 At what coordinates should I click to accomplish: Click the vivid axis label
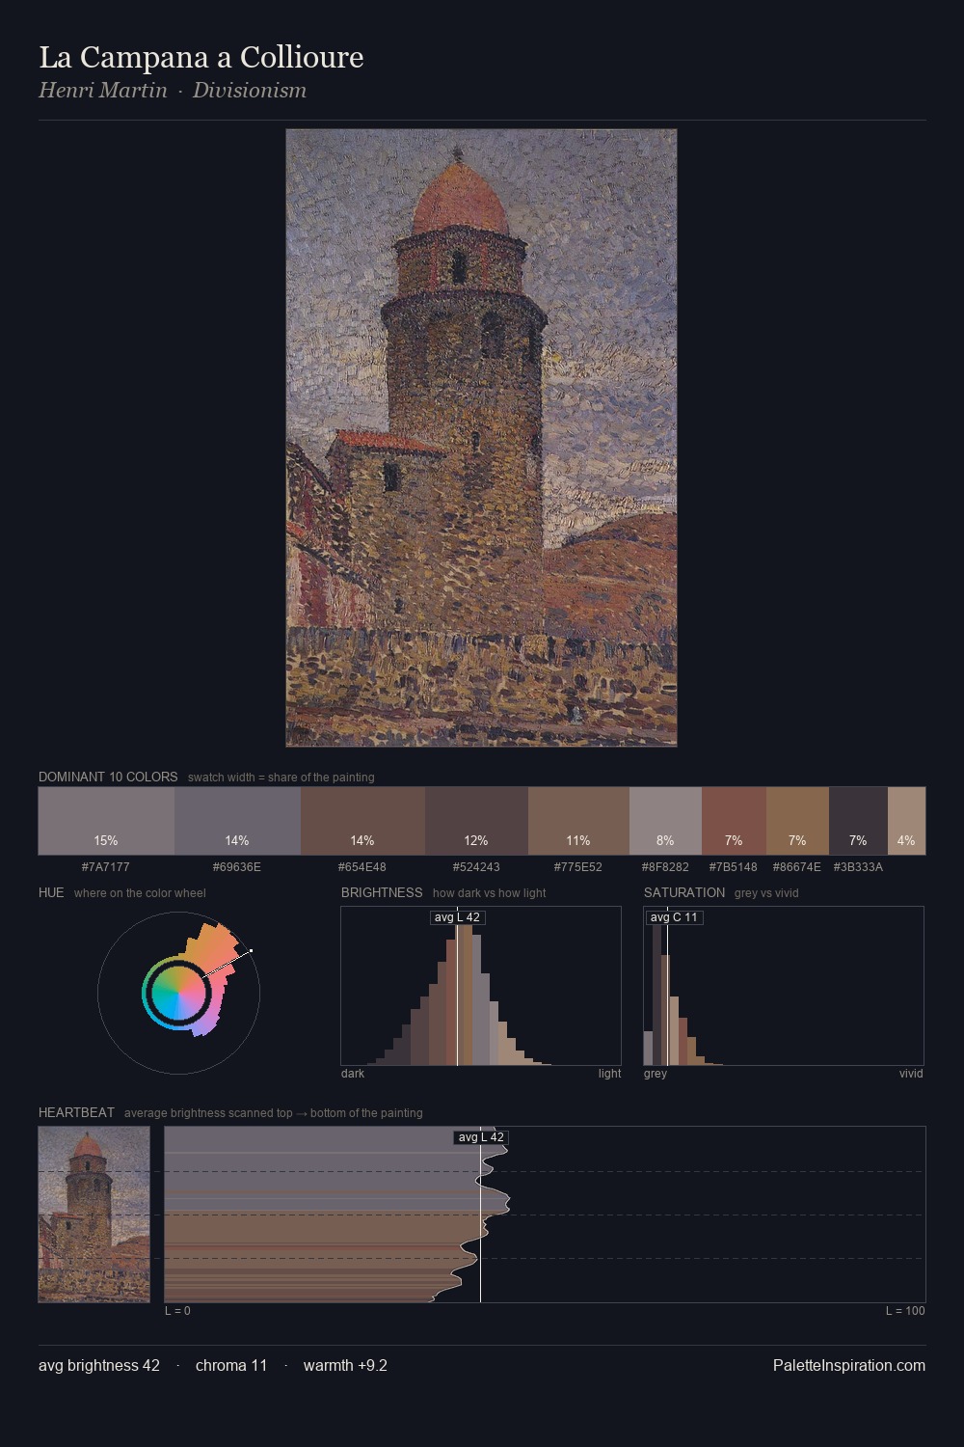[x=911, y=1074]
